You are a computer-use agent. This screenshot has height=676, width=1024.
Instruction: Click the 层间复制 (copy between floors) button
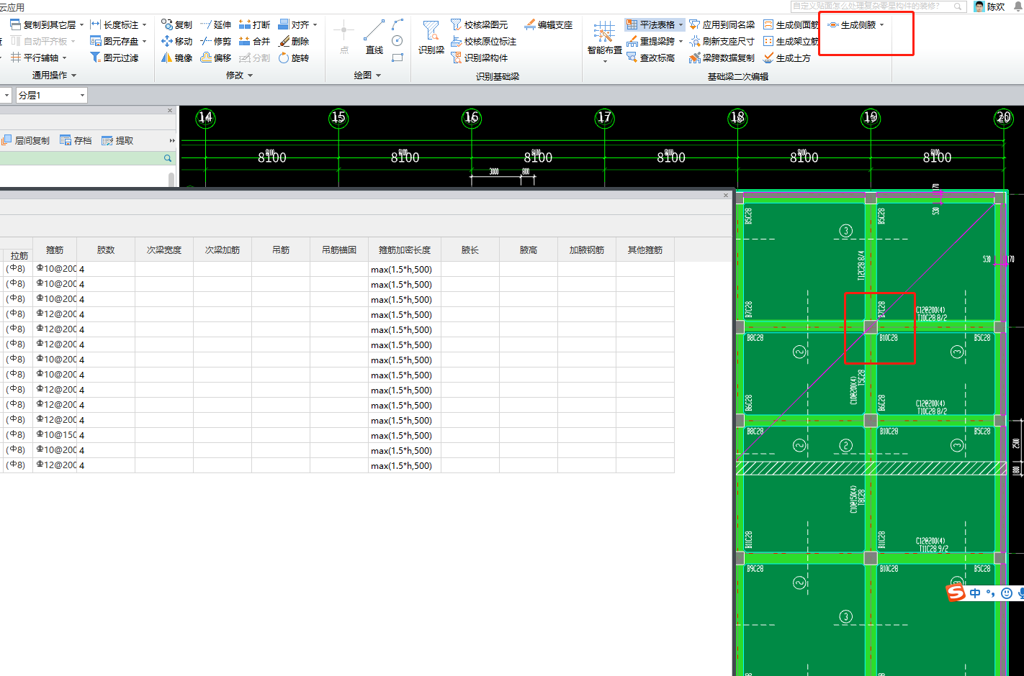pos(26,140)
